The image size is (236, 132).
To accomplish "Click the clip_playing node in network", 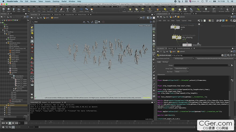I will pos(177,38).
